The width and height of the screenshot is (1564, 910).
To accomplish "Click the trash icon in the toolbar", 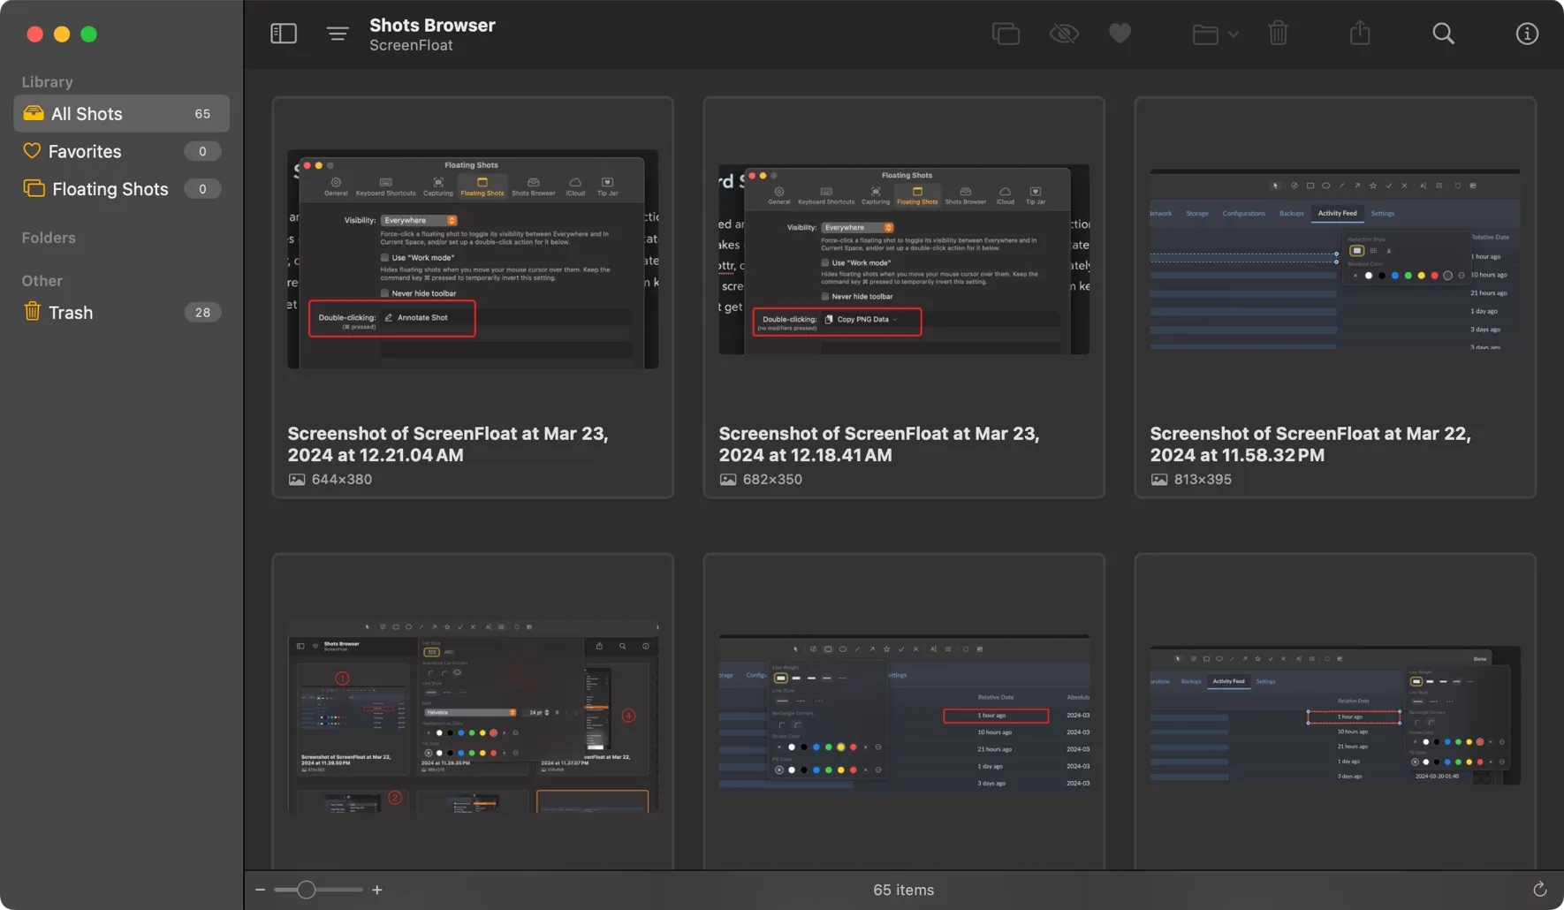I will coord(1276,33).
